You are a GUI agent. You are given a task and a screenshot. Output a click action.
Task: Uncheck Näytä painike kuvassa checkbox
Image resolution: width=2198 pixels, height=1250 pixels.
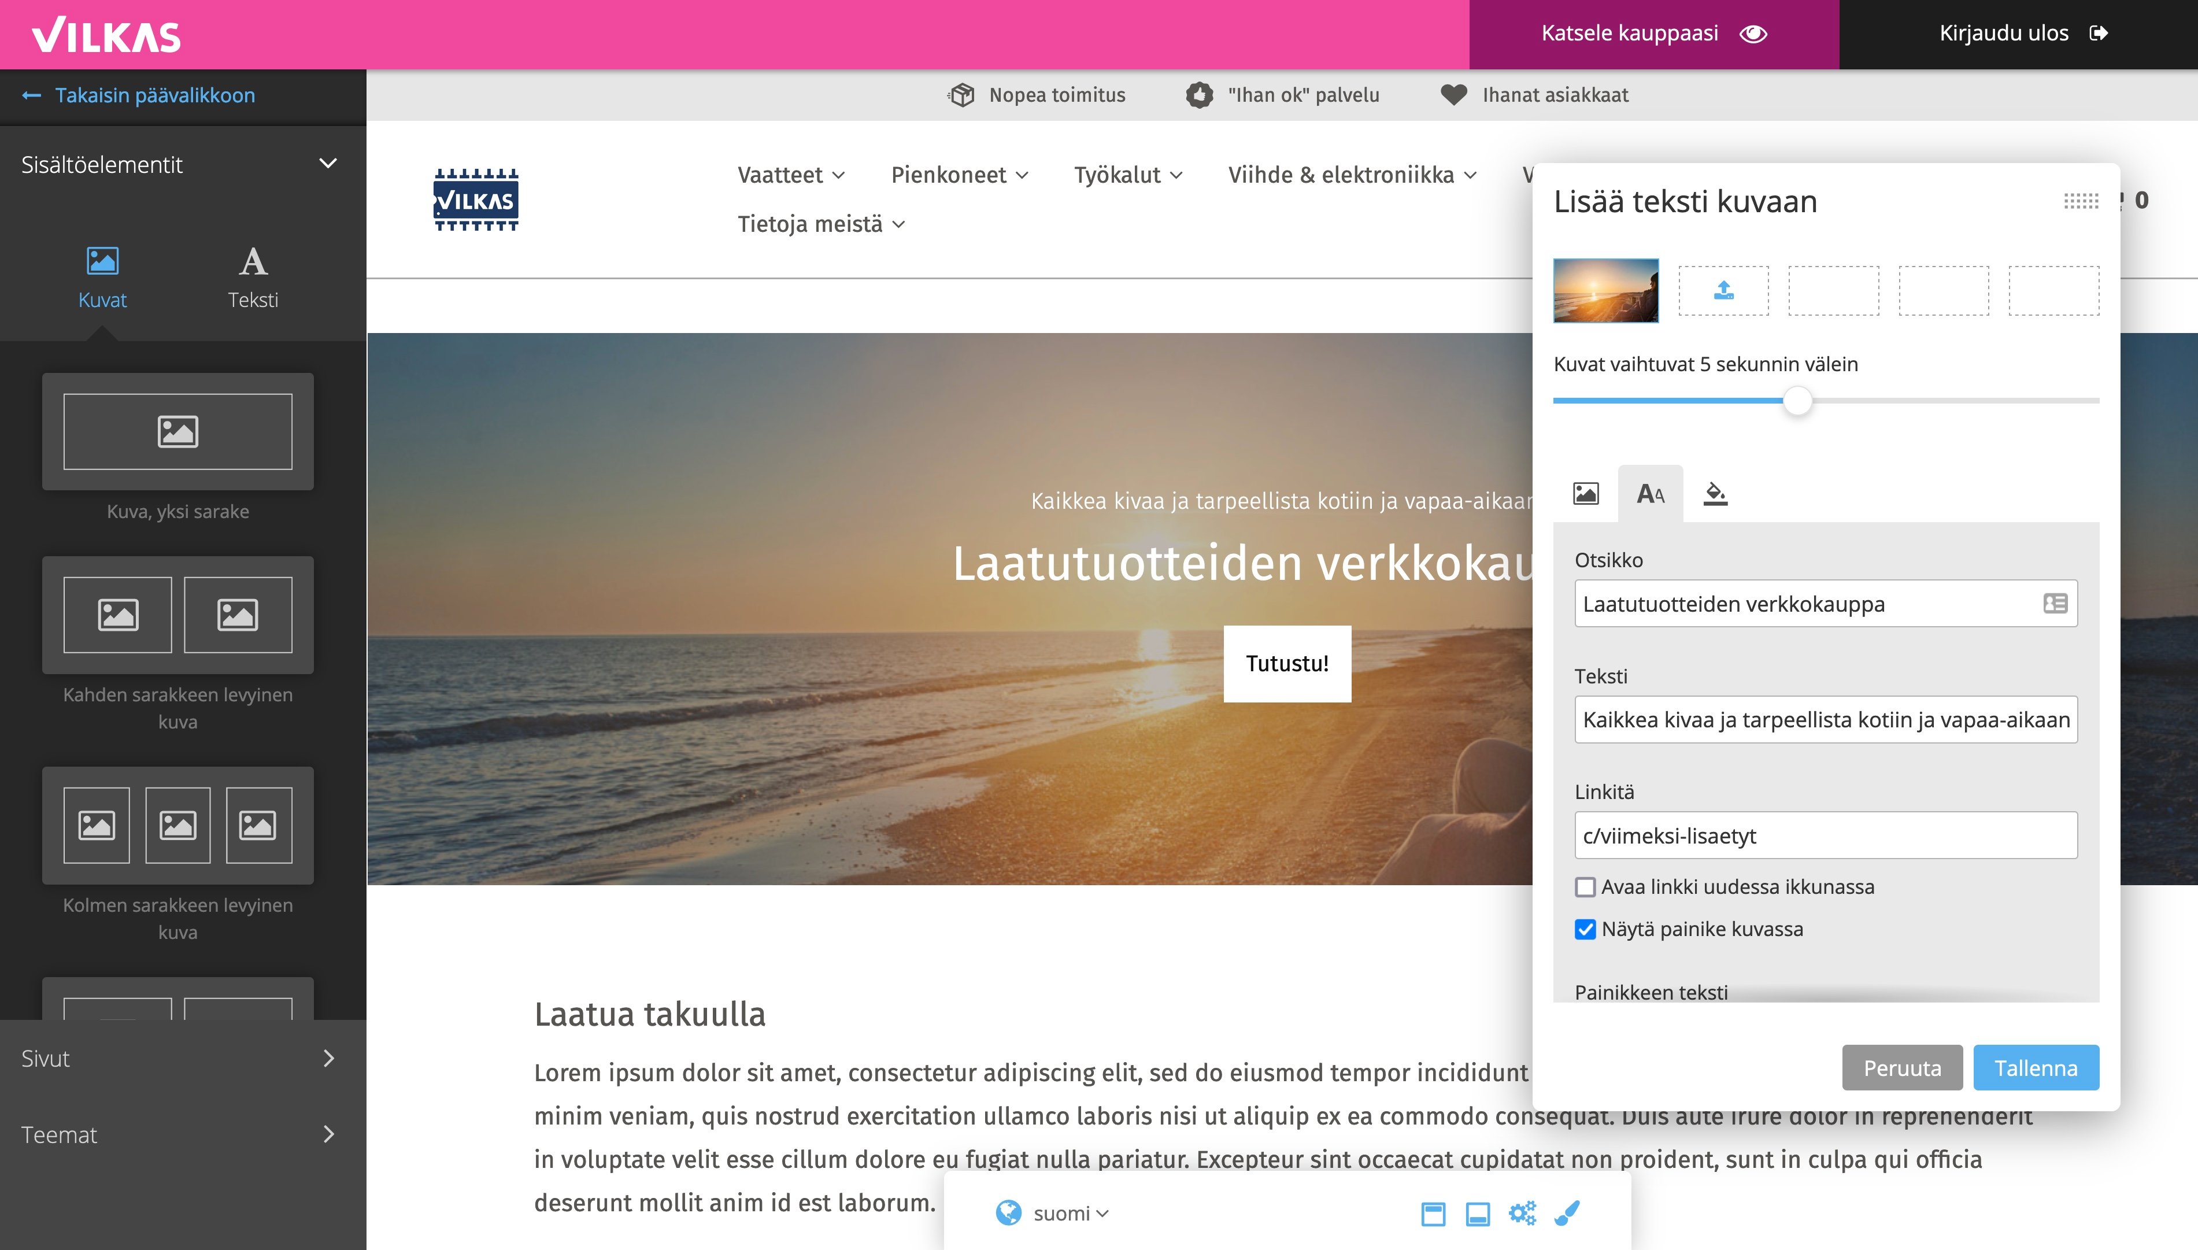click(x=1585, y=929)
